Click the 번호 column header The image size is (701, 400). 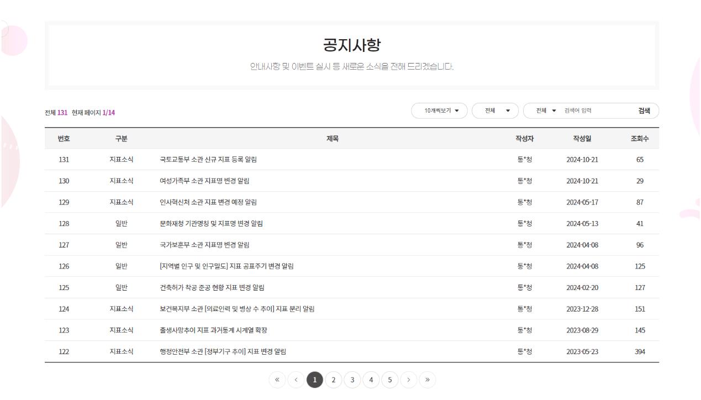pyautogui.click(x=64, y=139)
